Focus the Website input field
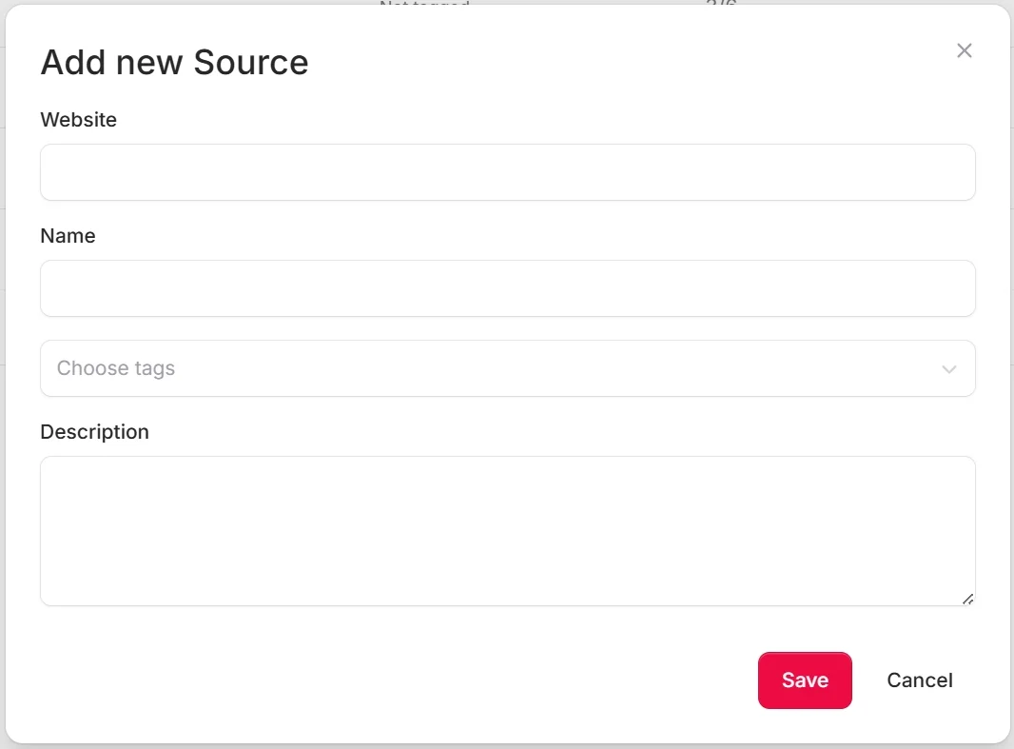Viewport: 1014px width, 749px height. pyautogui.click(x=508, y=172)
